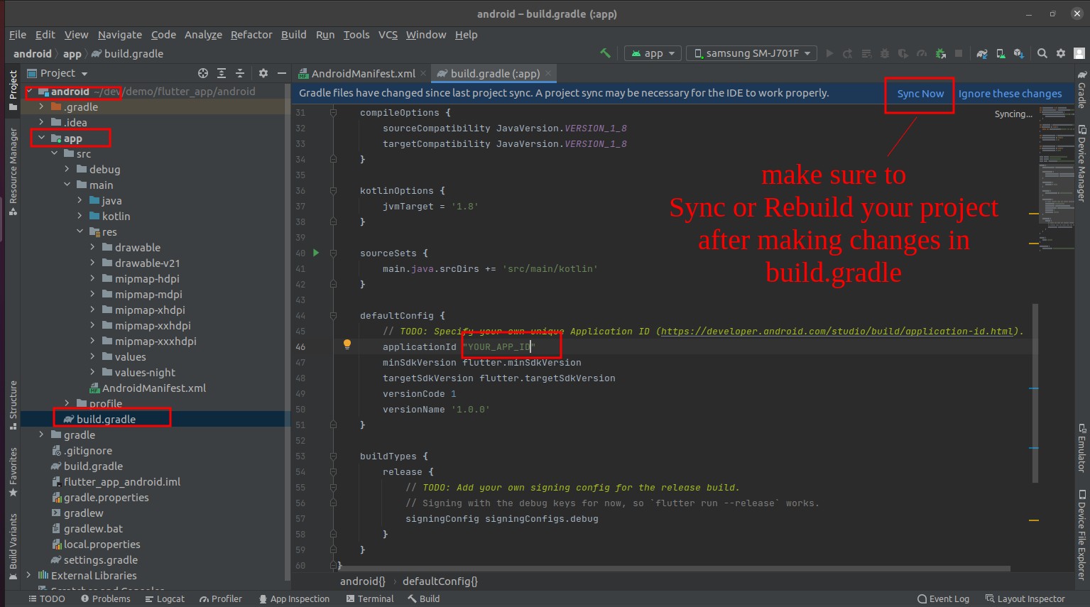The image size is (1090, 607).
Task: Close the AndroidManifest.xml editor tab
Action: 423,73
